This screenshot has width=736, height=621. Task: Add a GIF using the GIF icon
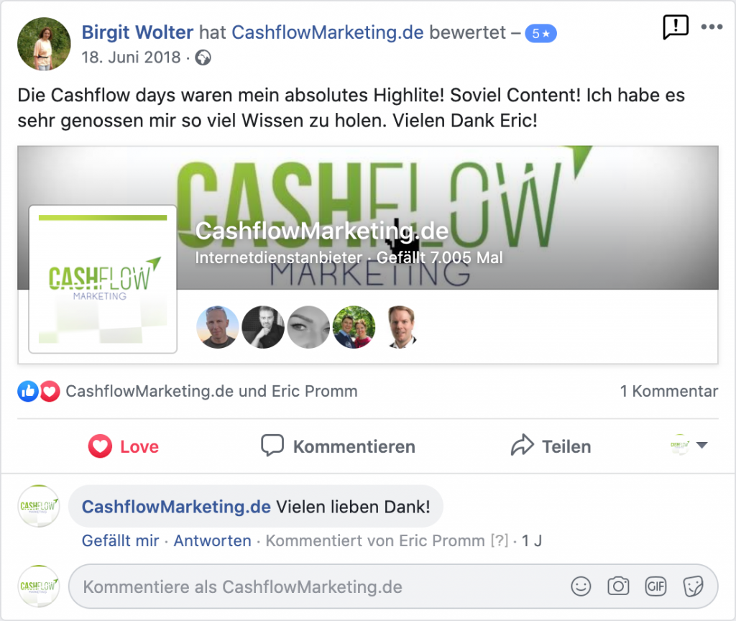[x=655, y=586]
